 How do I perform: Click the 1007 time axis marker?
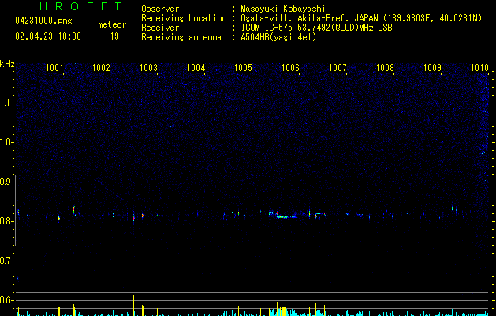(338, 68)
